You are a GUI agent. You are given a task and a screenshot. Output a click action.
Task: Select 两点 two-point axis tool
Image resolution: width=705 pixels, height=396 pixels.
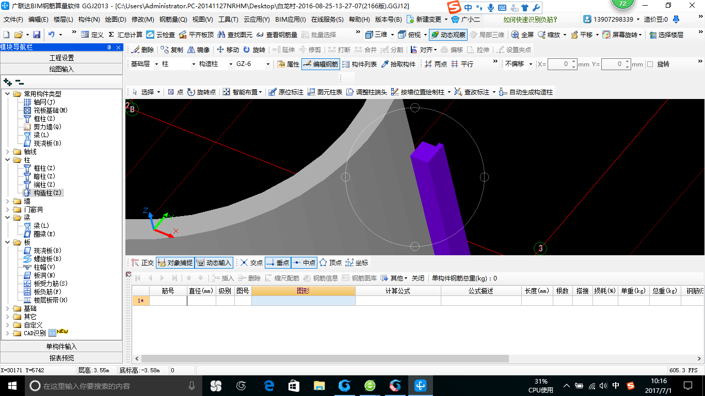click(436, 64)
